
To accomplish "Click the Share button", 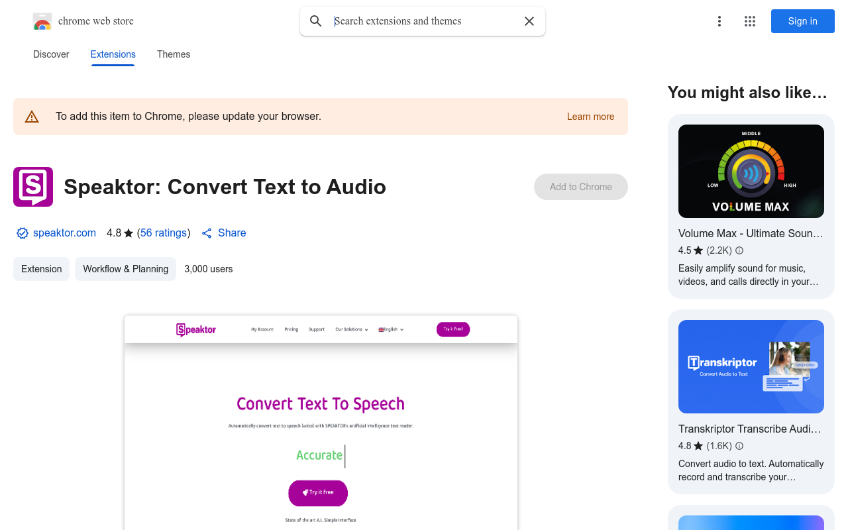I will [224, 233].
